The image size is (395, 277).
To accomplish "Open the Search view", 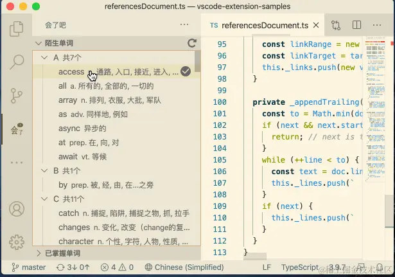I will pos(17,62).
